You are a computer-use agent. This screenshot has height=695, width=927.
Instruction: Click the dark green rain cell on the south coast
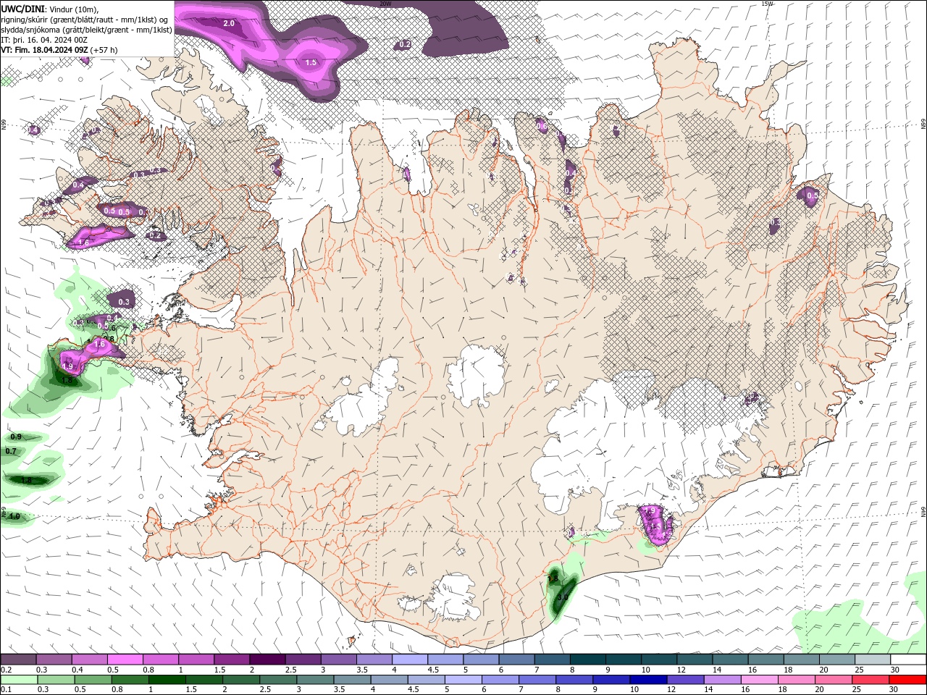(561, 594)
